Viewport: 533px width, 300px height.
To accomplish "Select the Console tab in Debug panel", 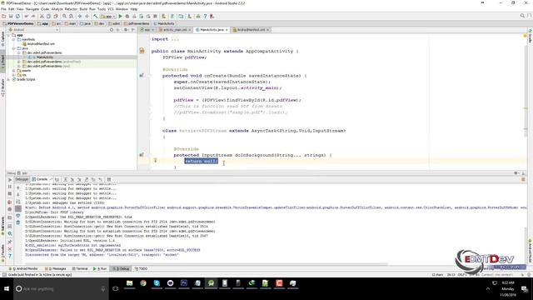I will pyautogui.click(x=42, y=179).
